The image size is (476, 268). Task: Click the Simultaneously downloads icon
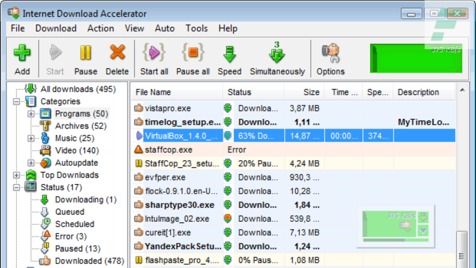click(277, 52)
